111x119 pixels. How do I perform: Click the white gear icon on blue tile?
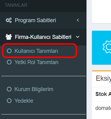pyautogui.click(x=107, y=47)
